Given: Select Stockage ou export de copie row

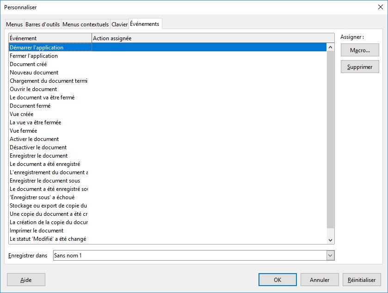Looking at the screenshot, I should (168, 206).
